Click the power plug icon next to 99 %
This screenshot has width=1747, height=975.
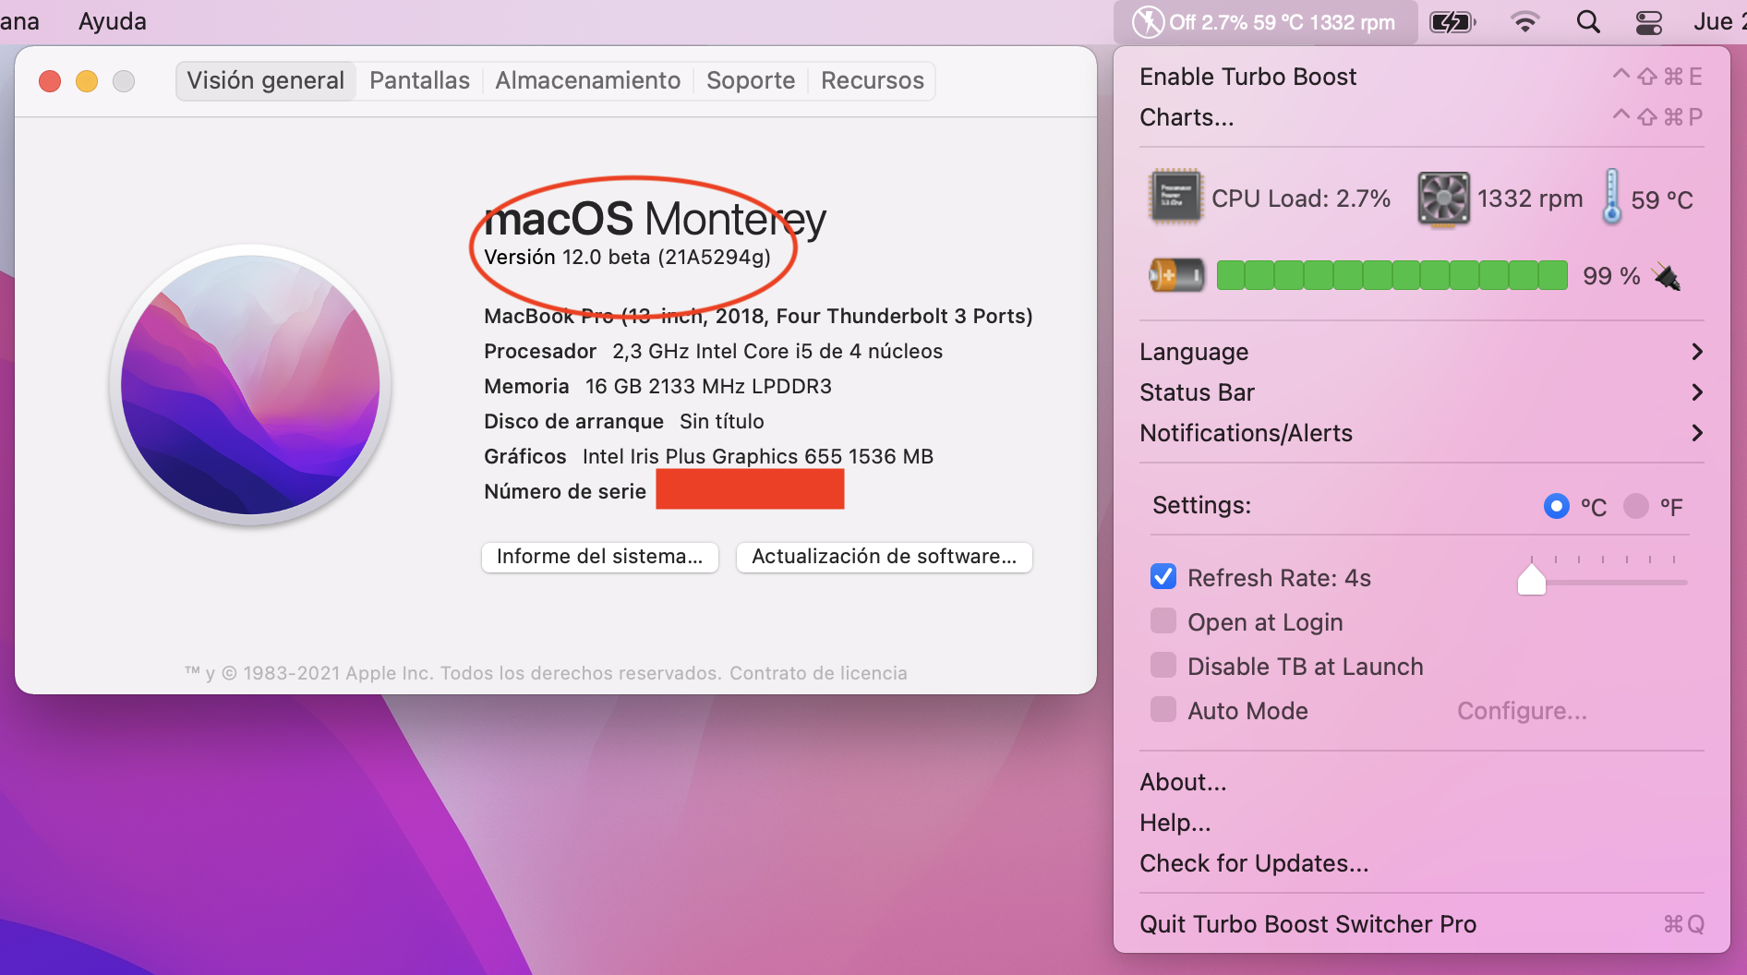pyautogui.click(x=1668, y=276)
